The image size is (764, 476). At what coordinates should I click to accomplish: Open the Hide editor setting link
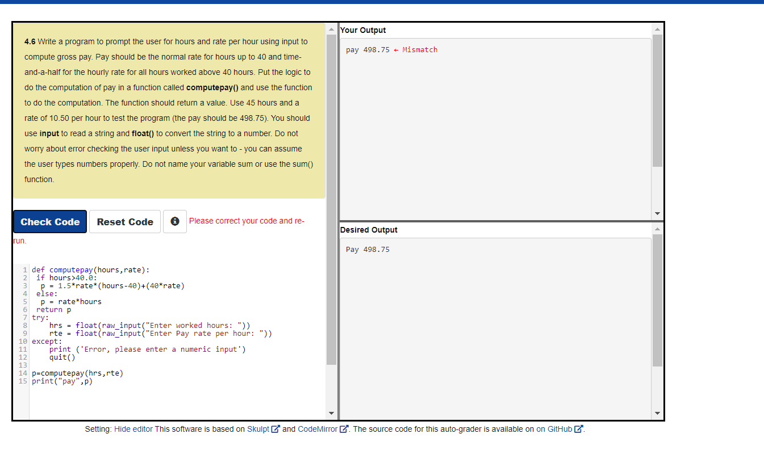(133, 429)
